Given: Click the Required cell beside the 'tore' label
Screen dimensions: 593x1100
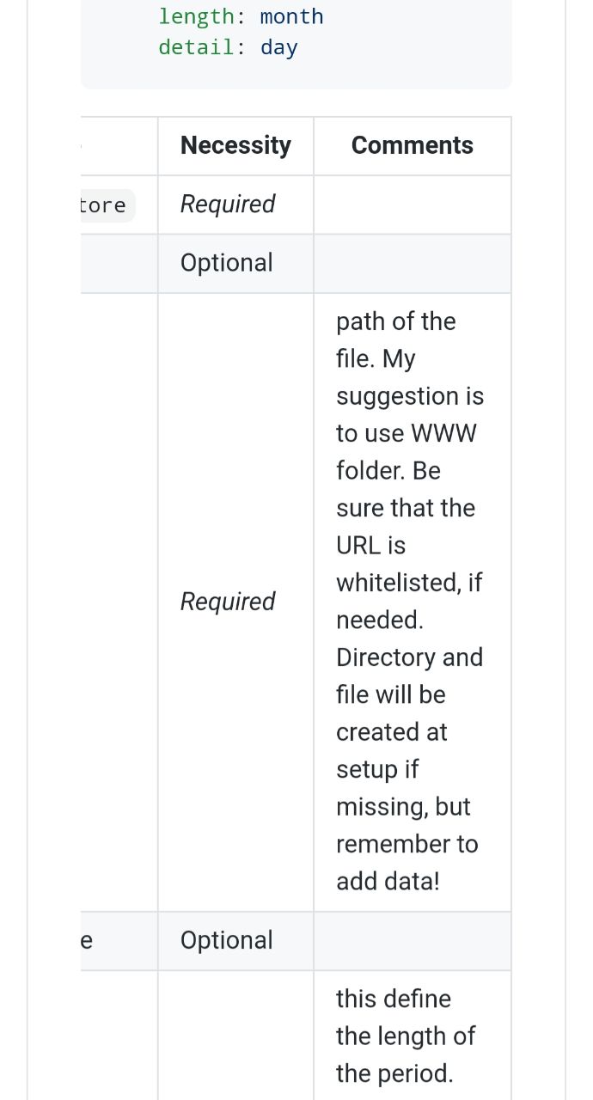Looking at the screenshot, I should click(228, 204).
